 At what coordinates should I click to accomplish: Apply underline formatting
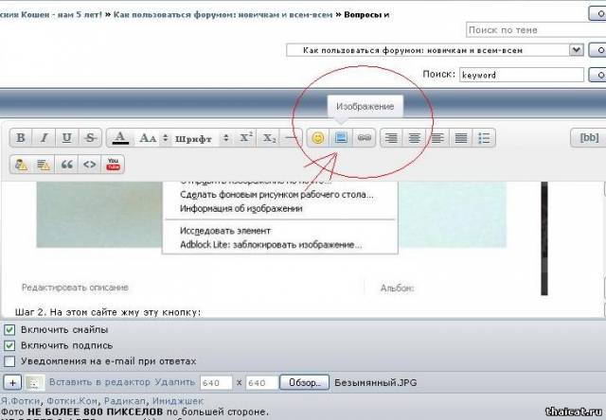(x=66, y=138)
